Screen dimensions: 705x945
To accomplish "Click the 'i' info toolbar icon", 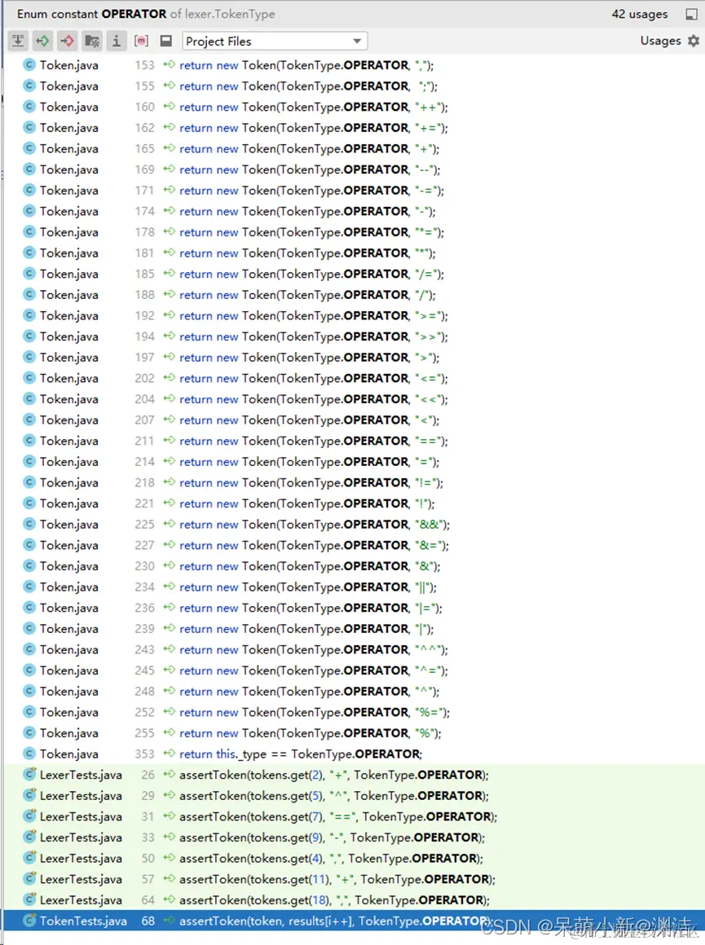I will tap(117, 41).
